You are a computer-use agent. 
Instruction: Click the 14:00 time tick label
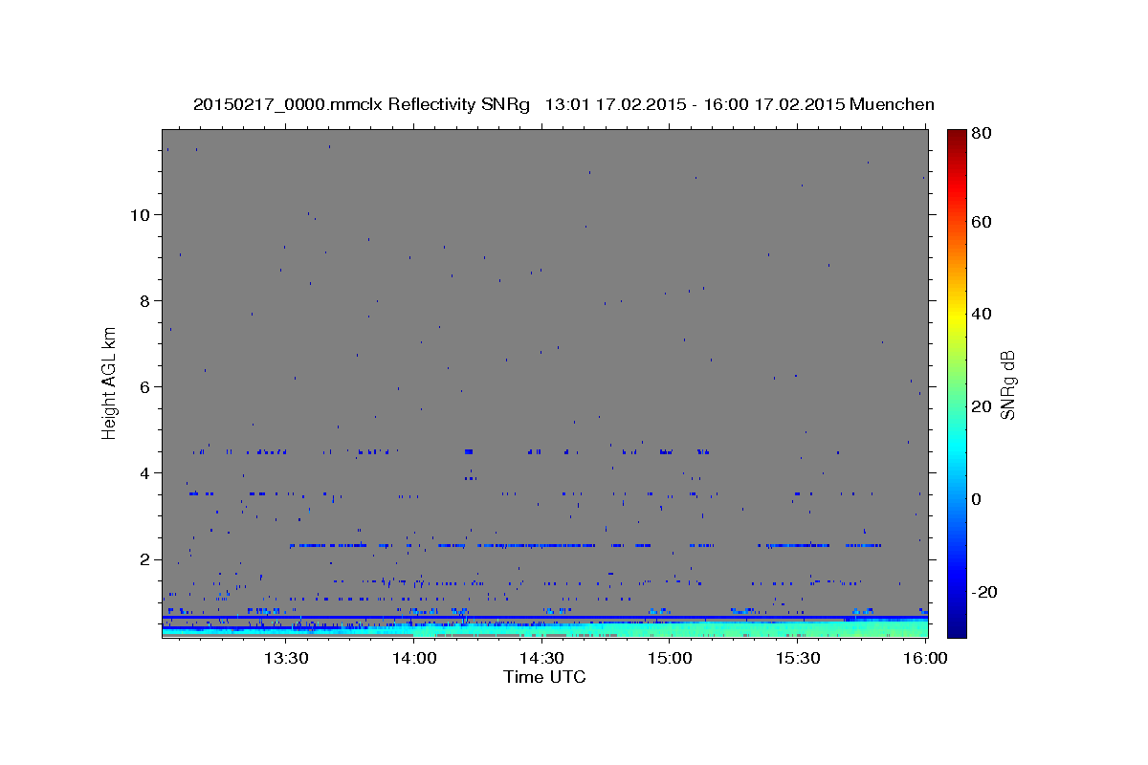(x=413, y=658)
